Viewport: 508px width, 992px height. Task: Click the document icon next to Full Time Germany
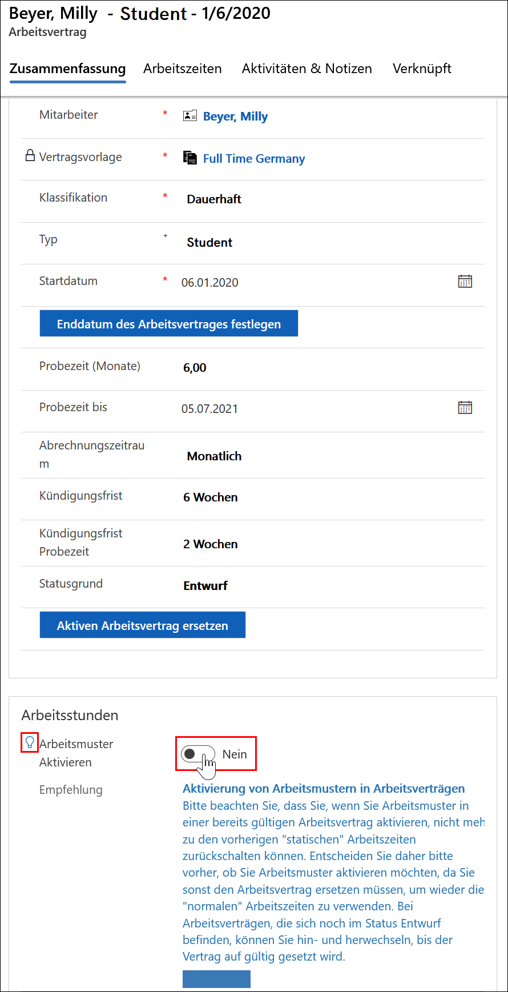tap(190, 158)
